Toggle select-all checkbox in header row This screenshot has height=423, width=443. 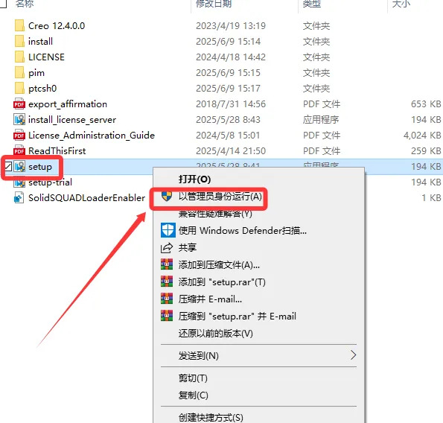pyautogui.click(x=3, y=4)
